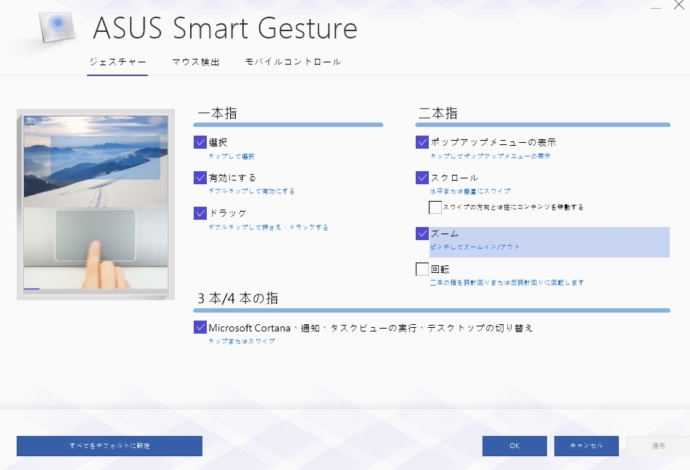
Task: Uncheck the ズーム checkbox
Action: [x=422, y=234]
